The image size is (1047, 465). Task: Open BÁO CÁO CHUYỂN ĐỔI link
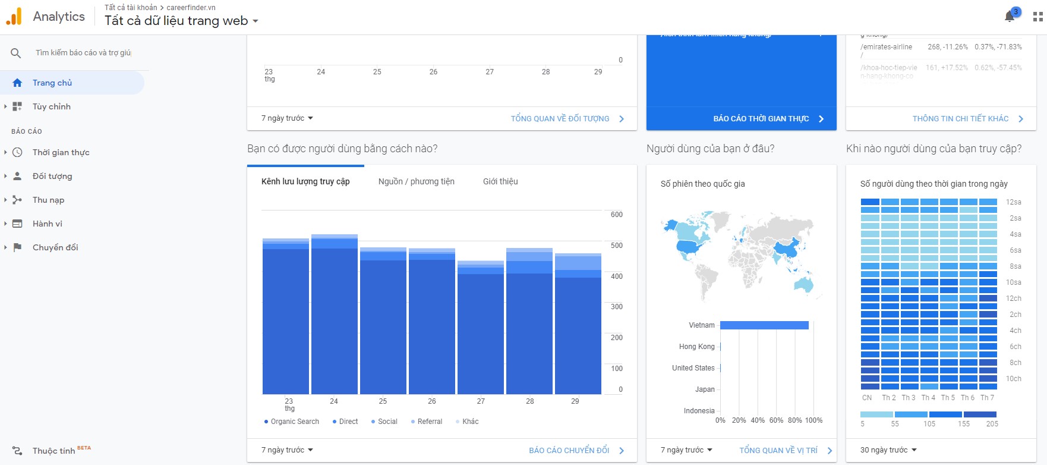coord(569,451)
